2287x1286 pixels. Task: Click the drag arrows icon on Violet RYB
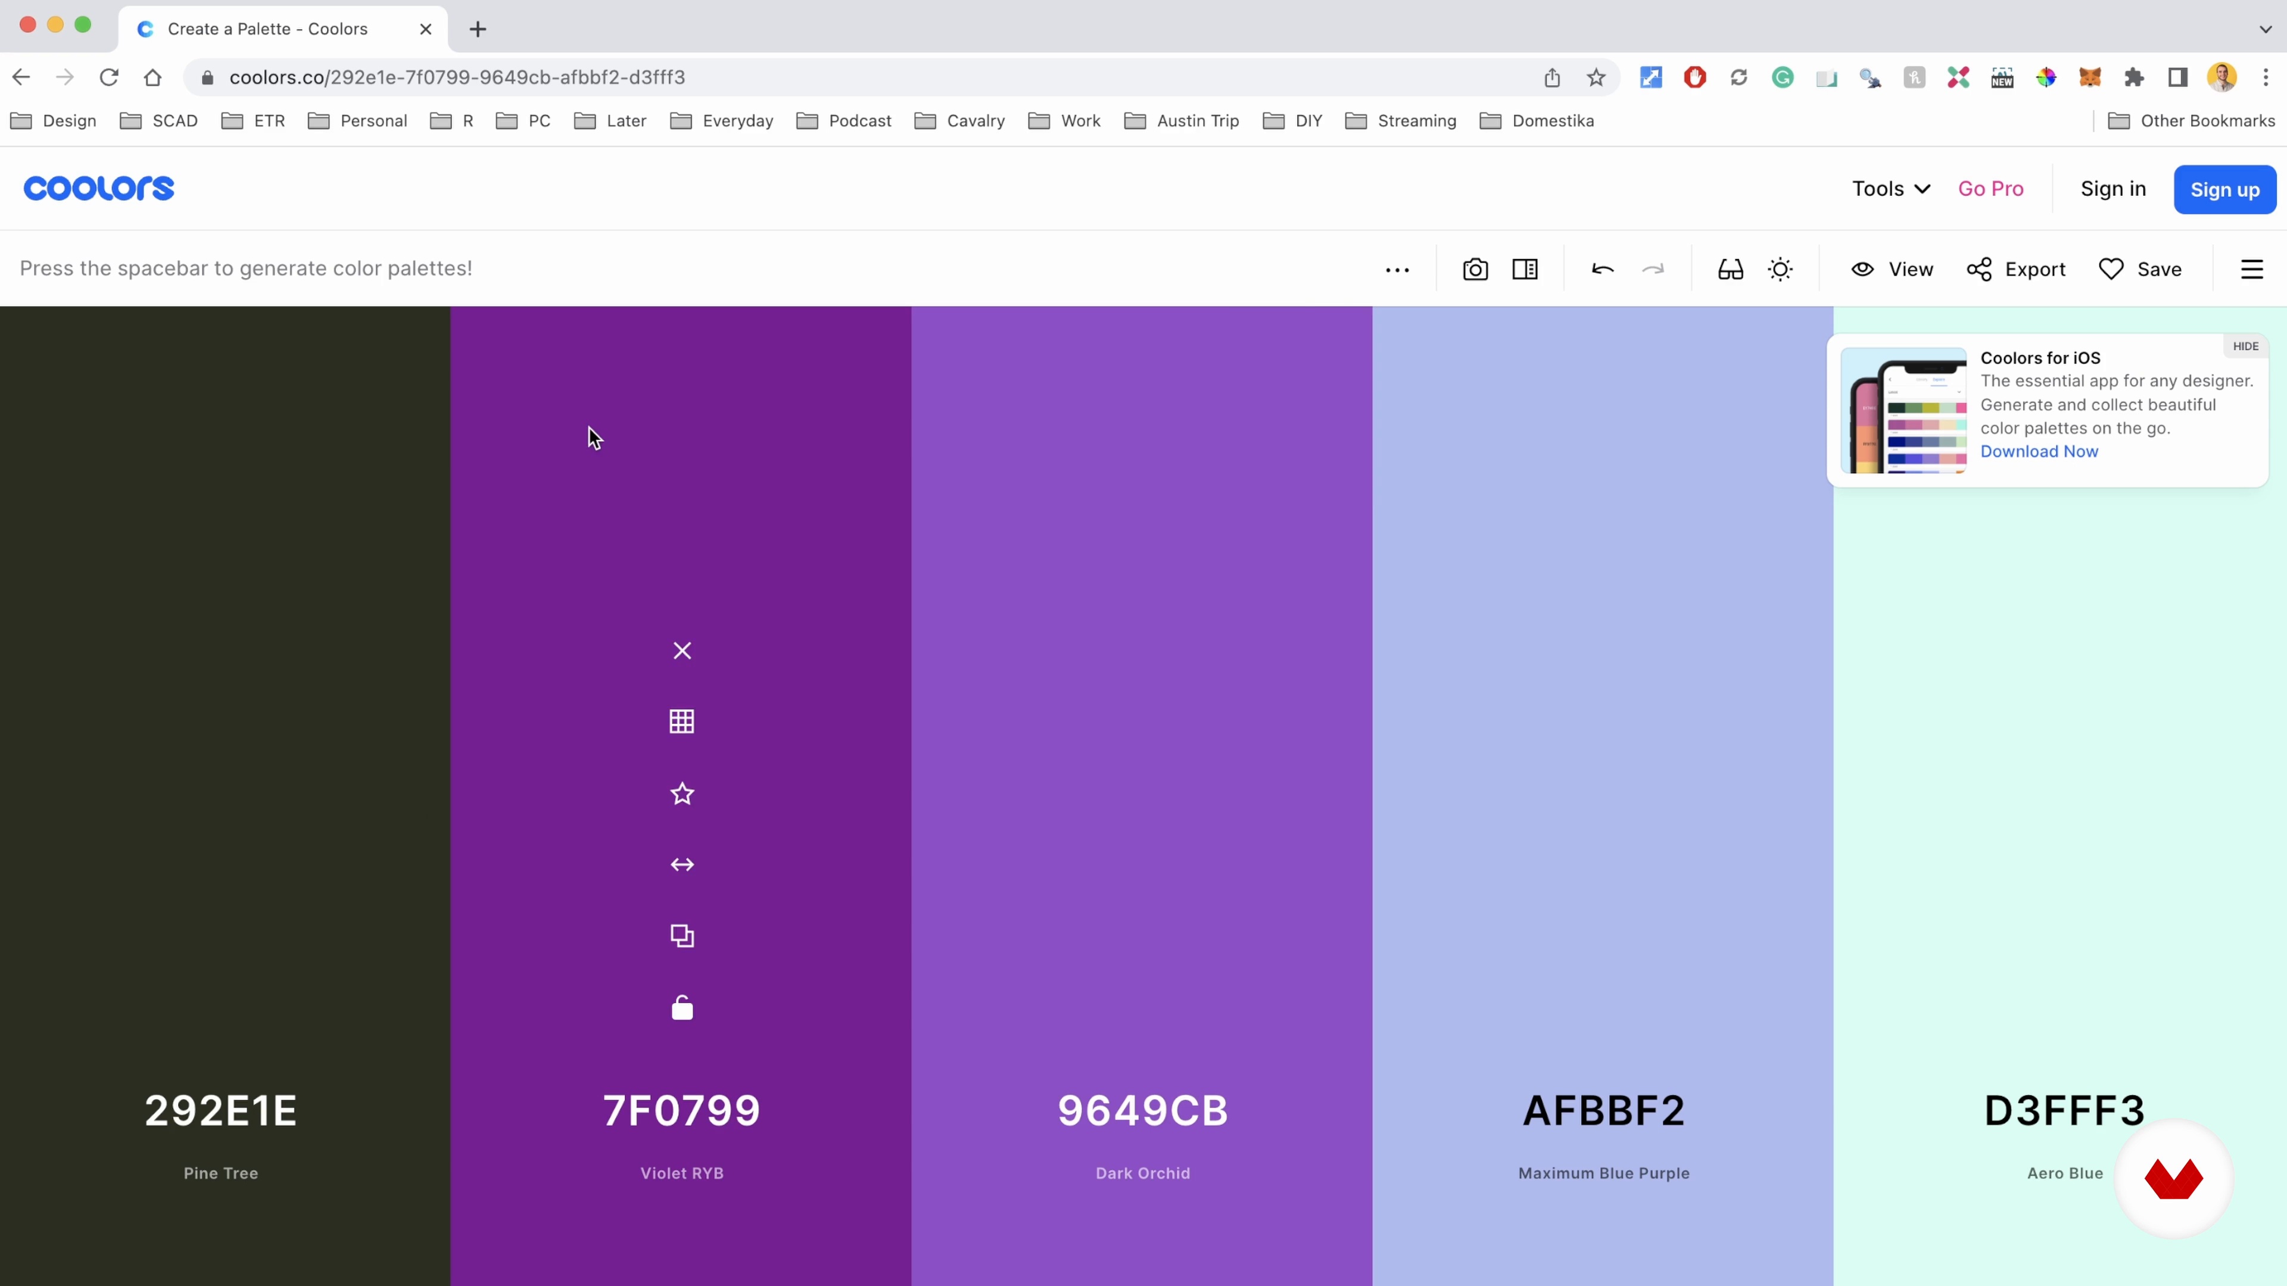(x=682, y=864)
